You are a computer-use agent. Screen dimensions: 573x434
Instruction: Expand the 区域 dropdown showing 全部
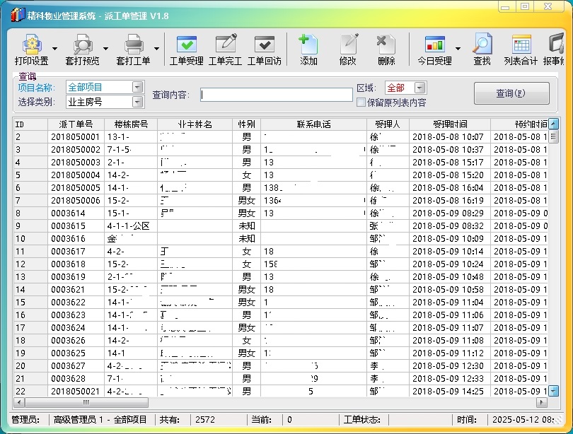419,88
